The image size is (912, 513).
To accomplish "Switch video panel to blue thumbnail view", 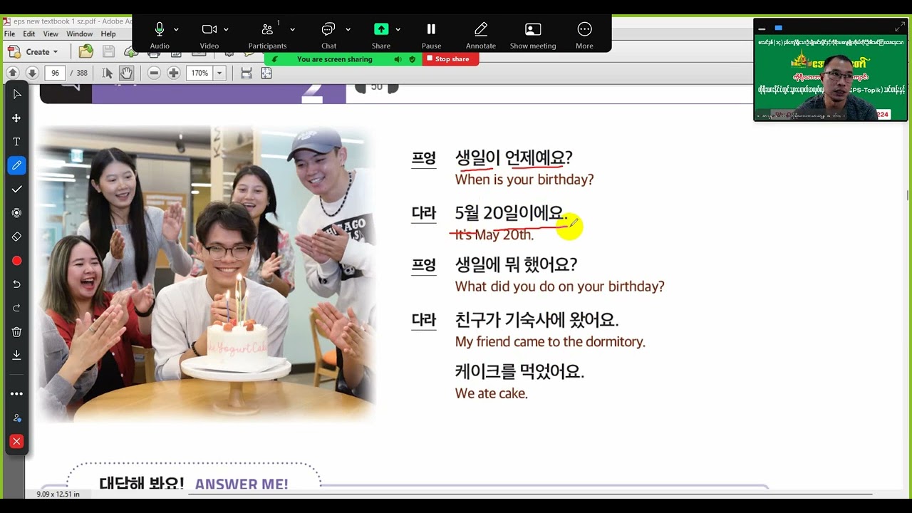I will [778, 28].
